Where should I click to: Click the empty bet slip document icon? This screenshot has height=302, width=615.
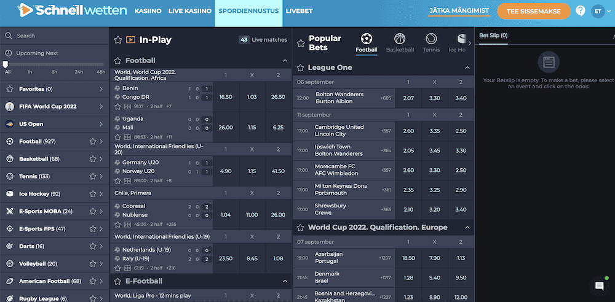pyautogui.click(x=549, y=62)
